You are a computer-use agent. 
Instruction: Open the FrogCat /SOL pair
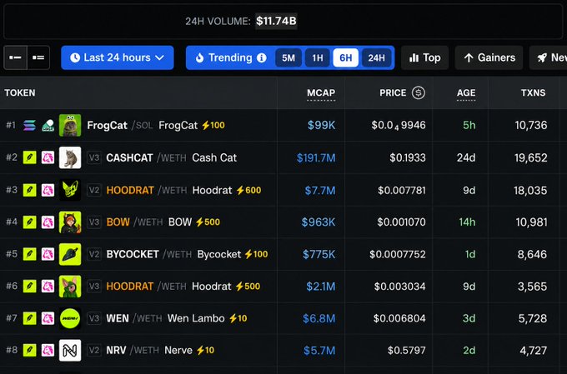[120, 126]
